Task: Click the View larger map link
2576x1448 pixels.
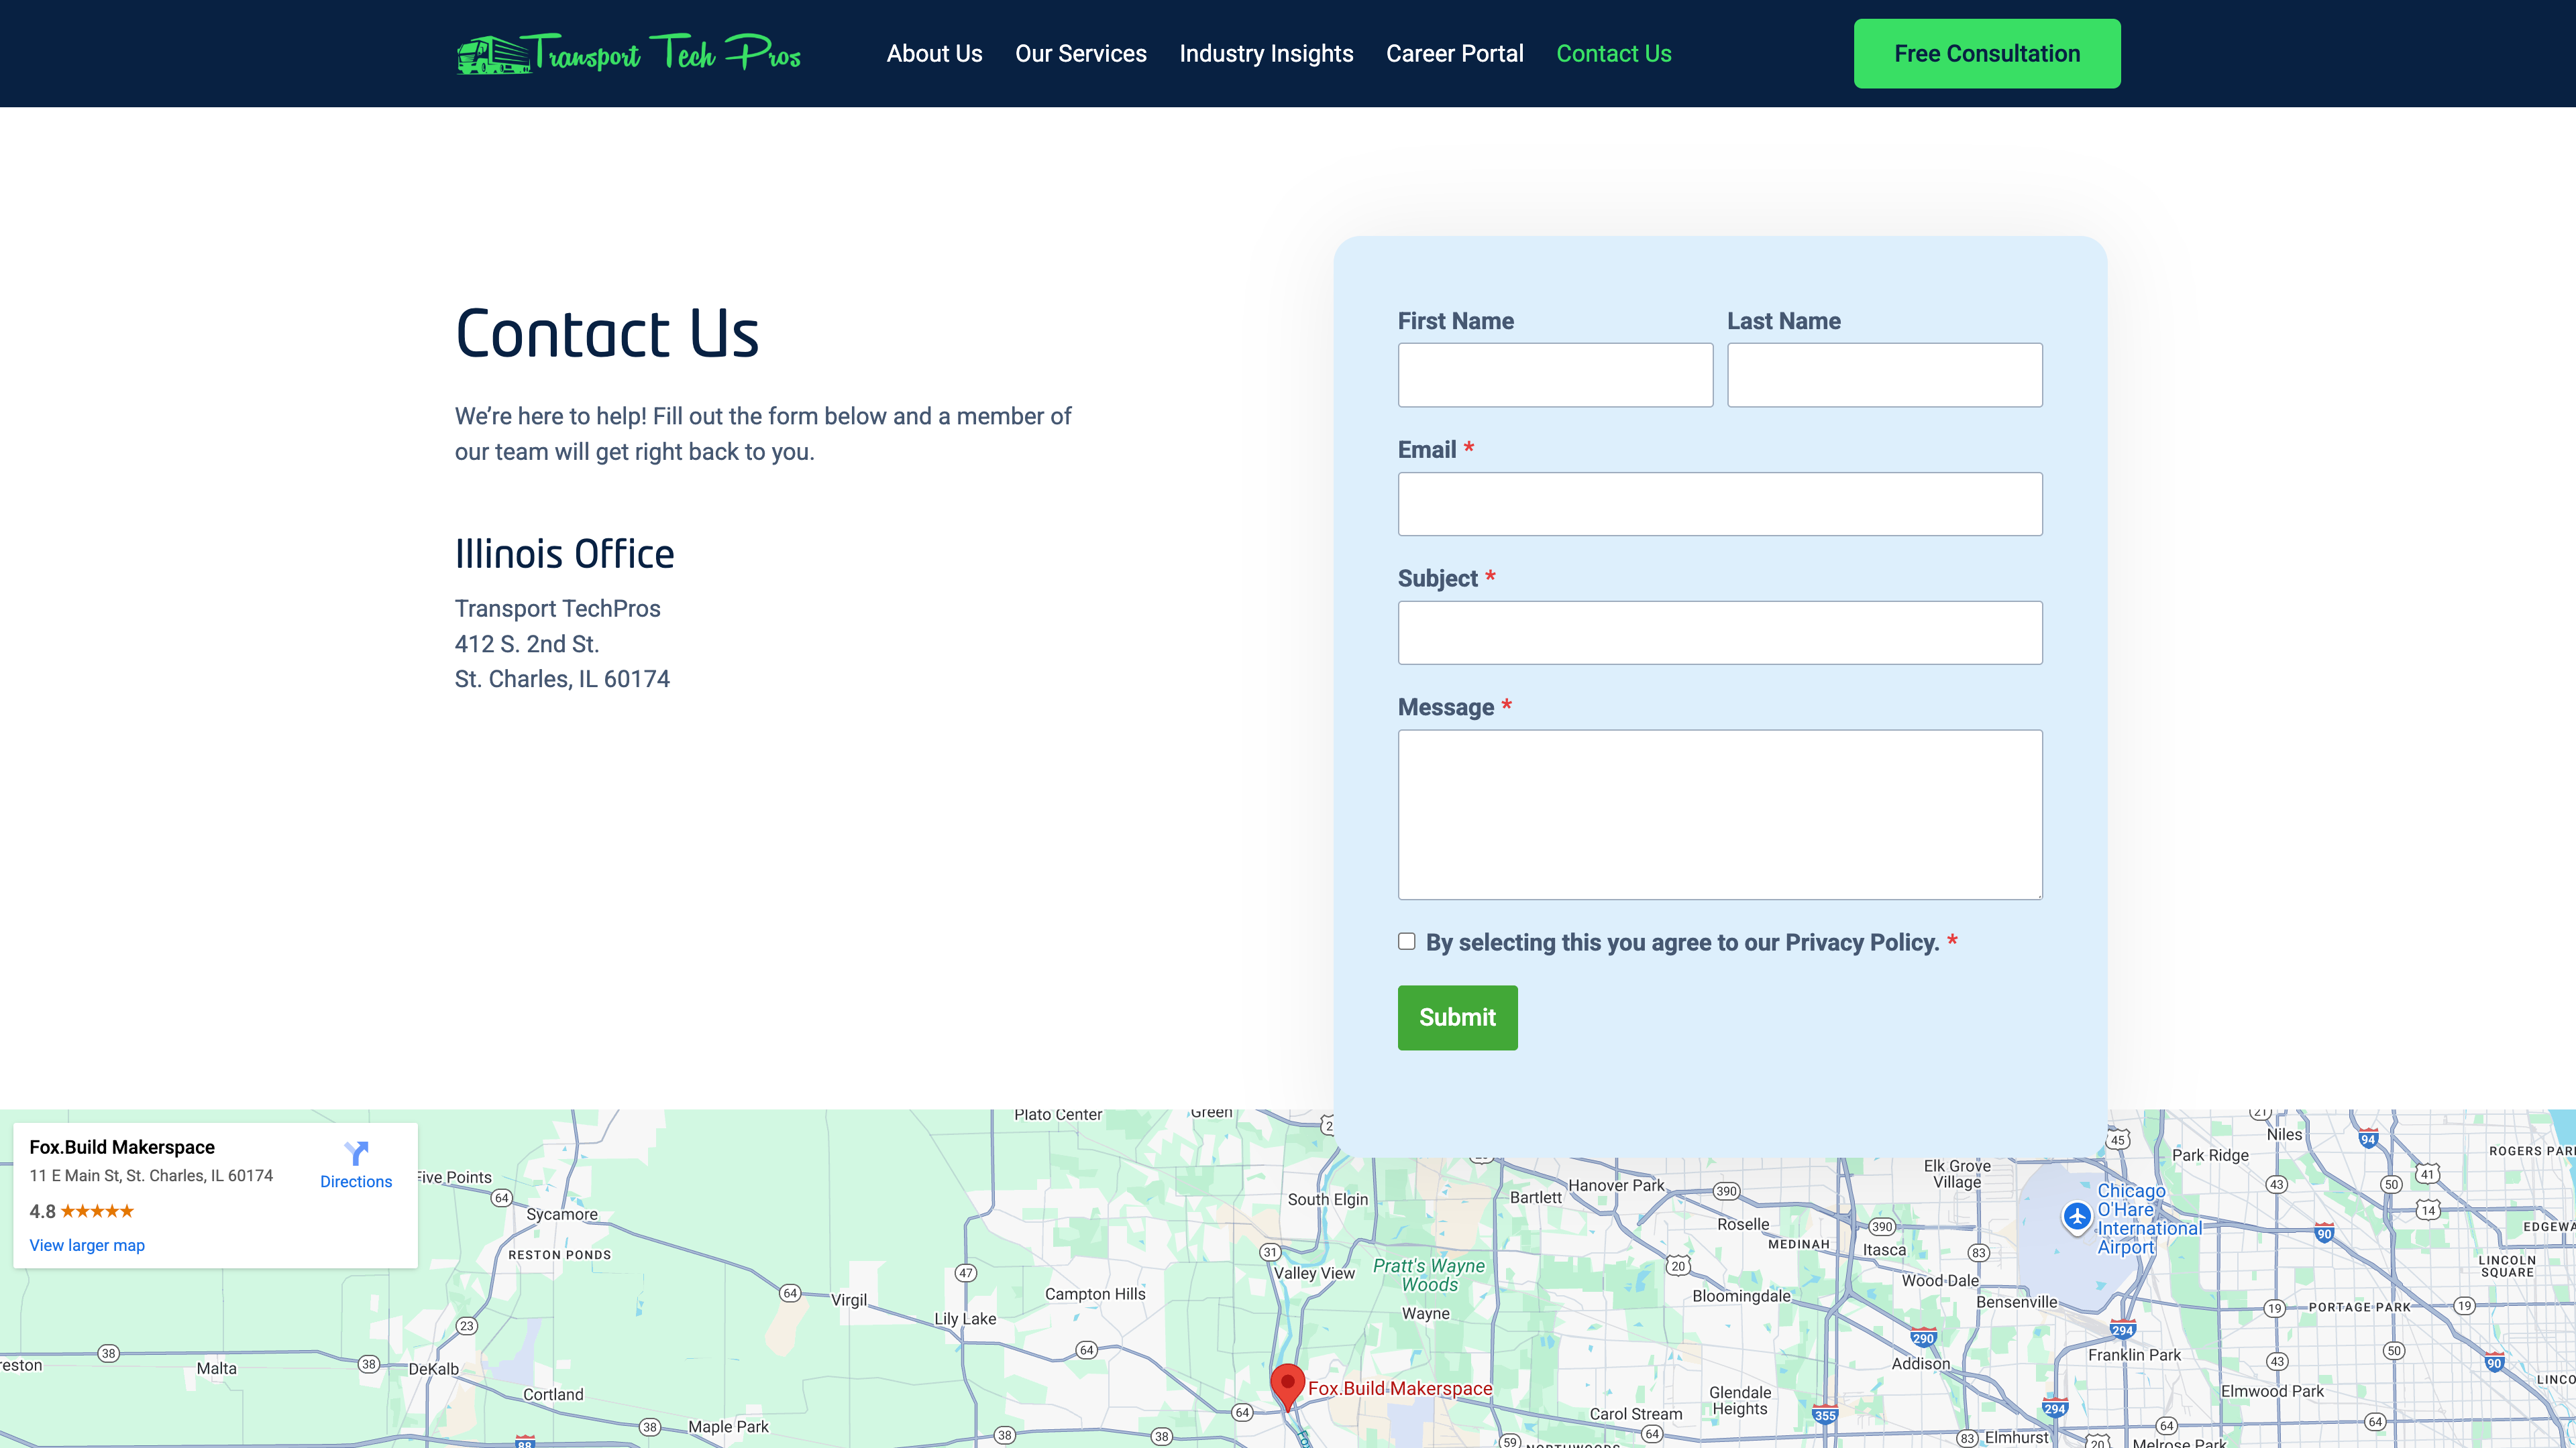Action: 87,1245
